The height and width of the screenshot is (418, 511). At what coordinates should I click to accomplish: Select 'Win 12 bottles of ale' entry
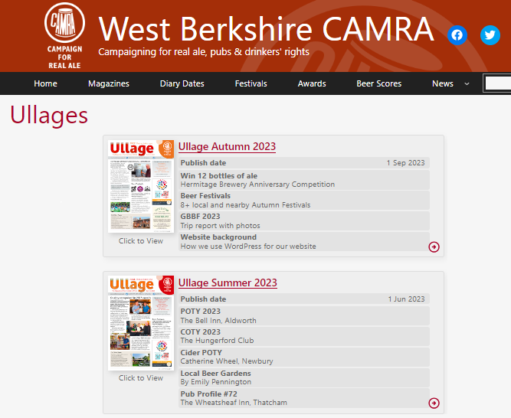coord(303,180)
